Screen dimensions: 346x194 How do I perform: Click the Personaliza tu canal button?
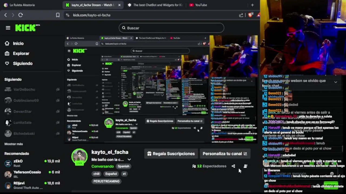[x=225, y=154]
